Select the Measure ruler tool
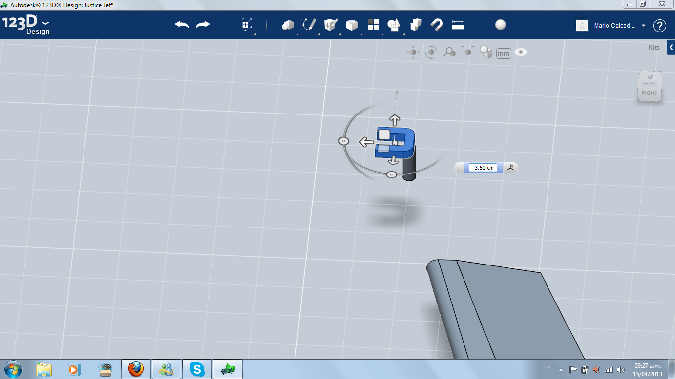The width and height of the screenshot is (675, 379). (458, 25)
